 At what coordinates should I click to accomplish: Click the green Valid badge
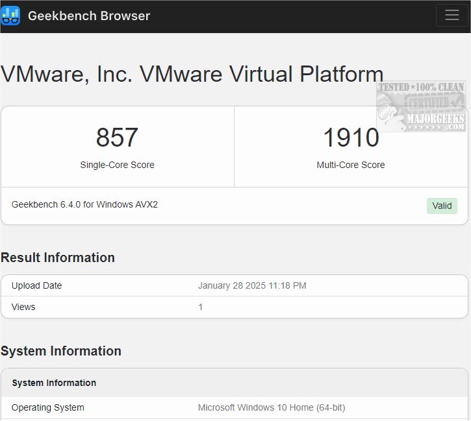[x=442, y=206]
